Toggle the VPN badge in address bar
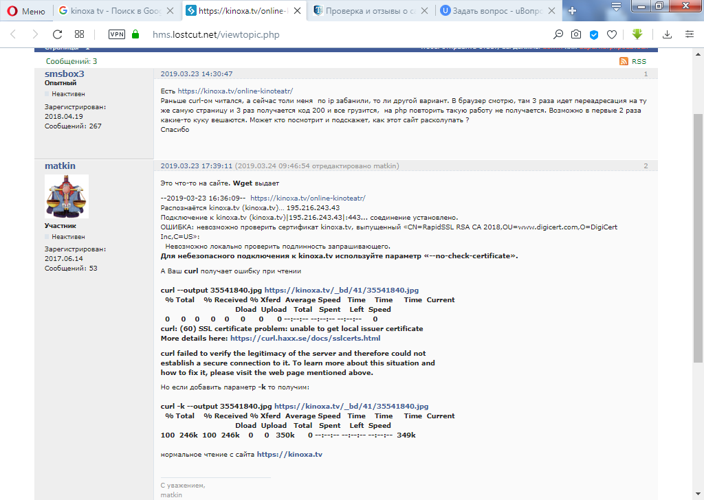The width and height of the screenshot is (704, 500). 117,34
